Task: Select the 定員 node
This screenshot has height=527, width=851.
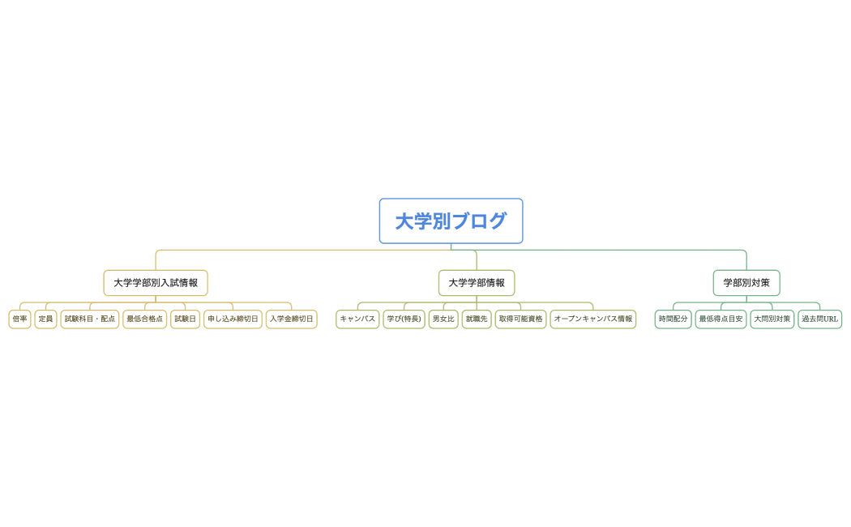Action: click(x=45, y=319)
